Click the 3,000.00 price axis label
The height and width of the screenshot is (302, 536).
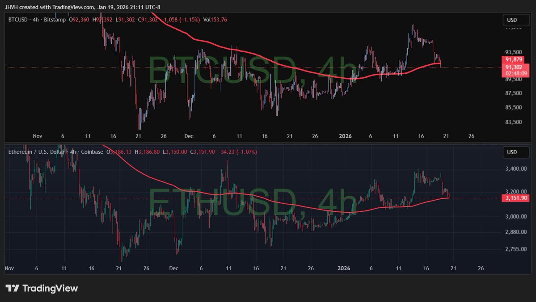pos(516,216)
